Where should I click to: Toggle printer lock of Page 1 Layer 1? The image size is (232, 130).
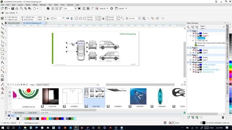tap(196, 36)
